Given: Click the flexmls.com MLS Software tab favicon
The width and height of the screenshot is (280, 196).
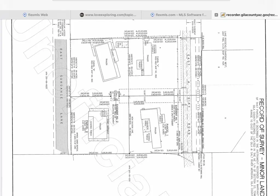Looking at the screenshot, I should click(152, 15).
